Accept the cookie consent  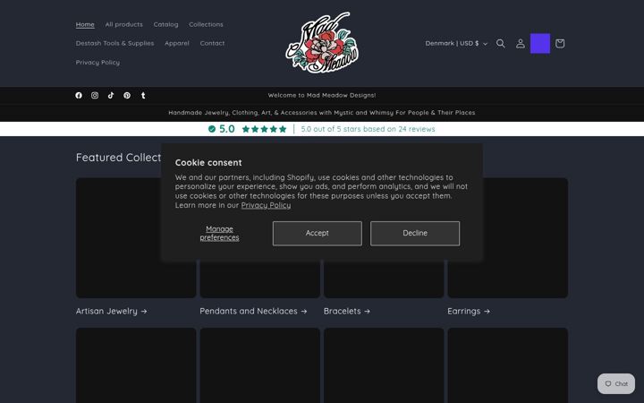click(x=317, y=233)
